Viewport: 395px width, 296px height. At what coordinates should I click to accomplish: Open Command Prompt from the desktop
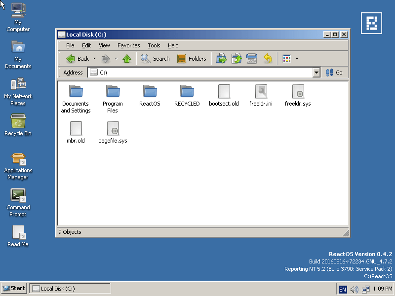(18, 195)
